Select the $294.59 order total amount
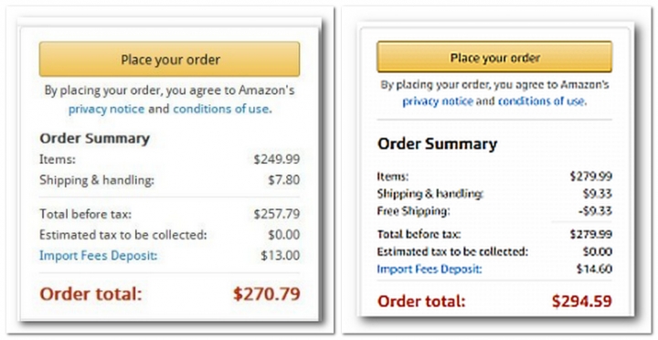 (x=582, y=301)
